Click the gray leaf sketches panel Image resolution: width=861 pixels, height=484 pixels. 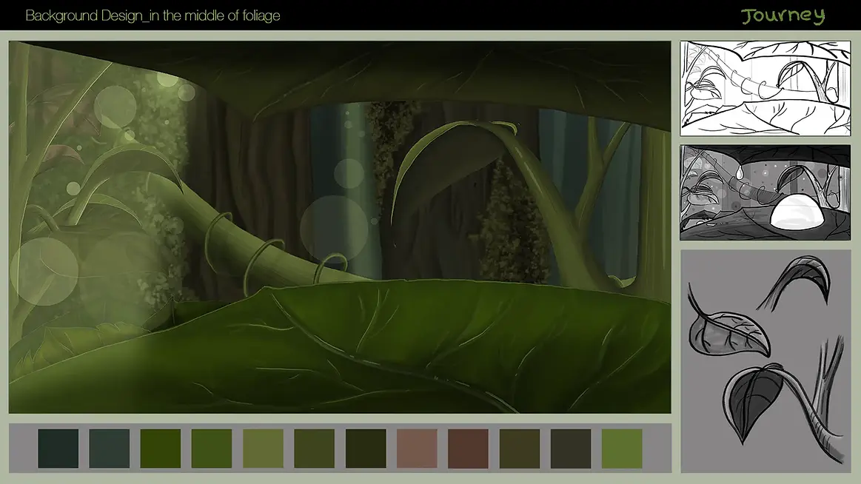pos(765,361)
